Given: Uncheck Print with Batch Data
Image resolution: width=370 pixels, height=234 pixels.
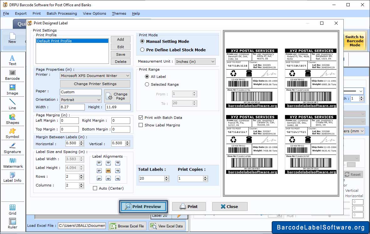Looking at the screenshot, I should [x=141, y=118].
